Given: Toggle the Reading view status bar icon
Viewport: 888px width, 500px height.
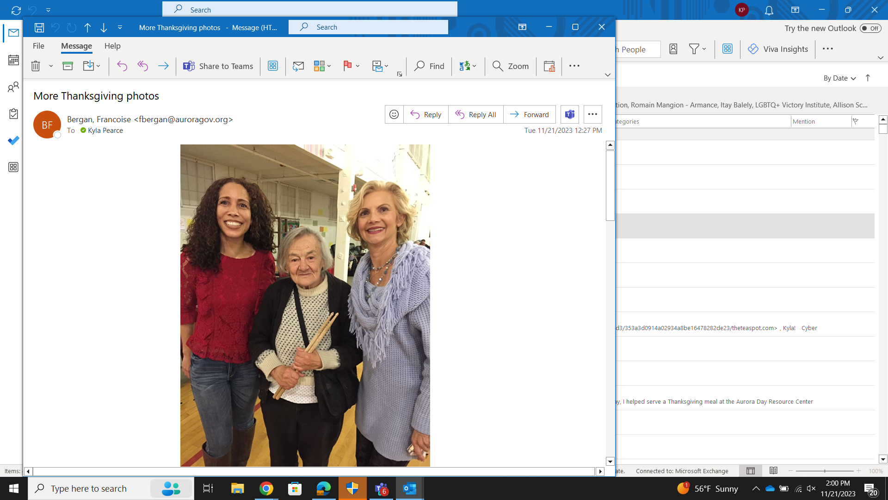Looking at the screenshot, I should pyautogui.click(x=773, y=471).
